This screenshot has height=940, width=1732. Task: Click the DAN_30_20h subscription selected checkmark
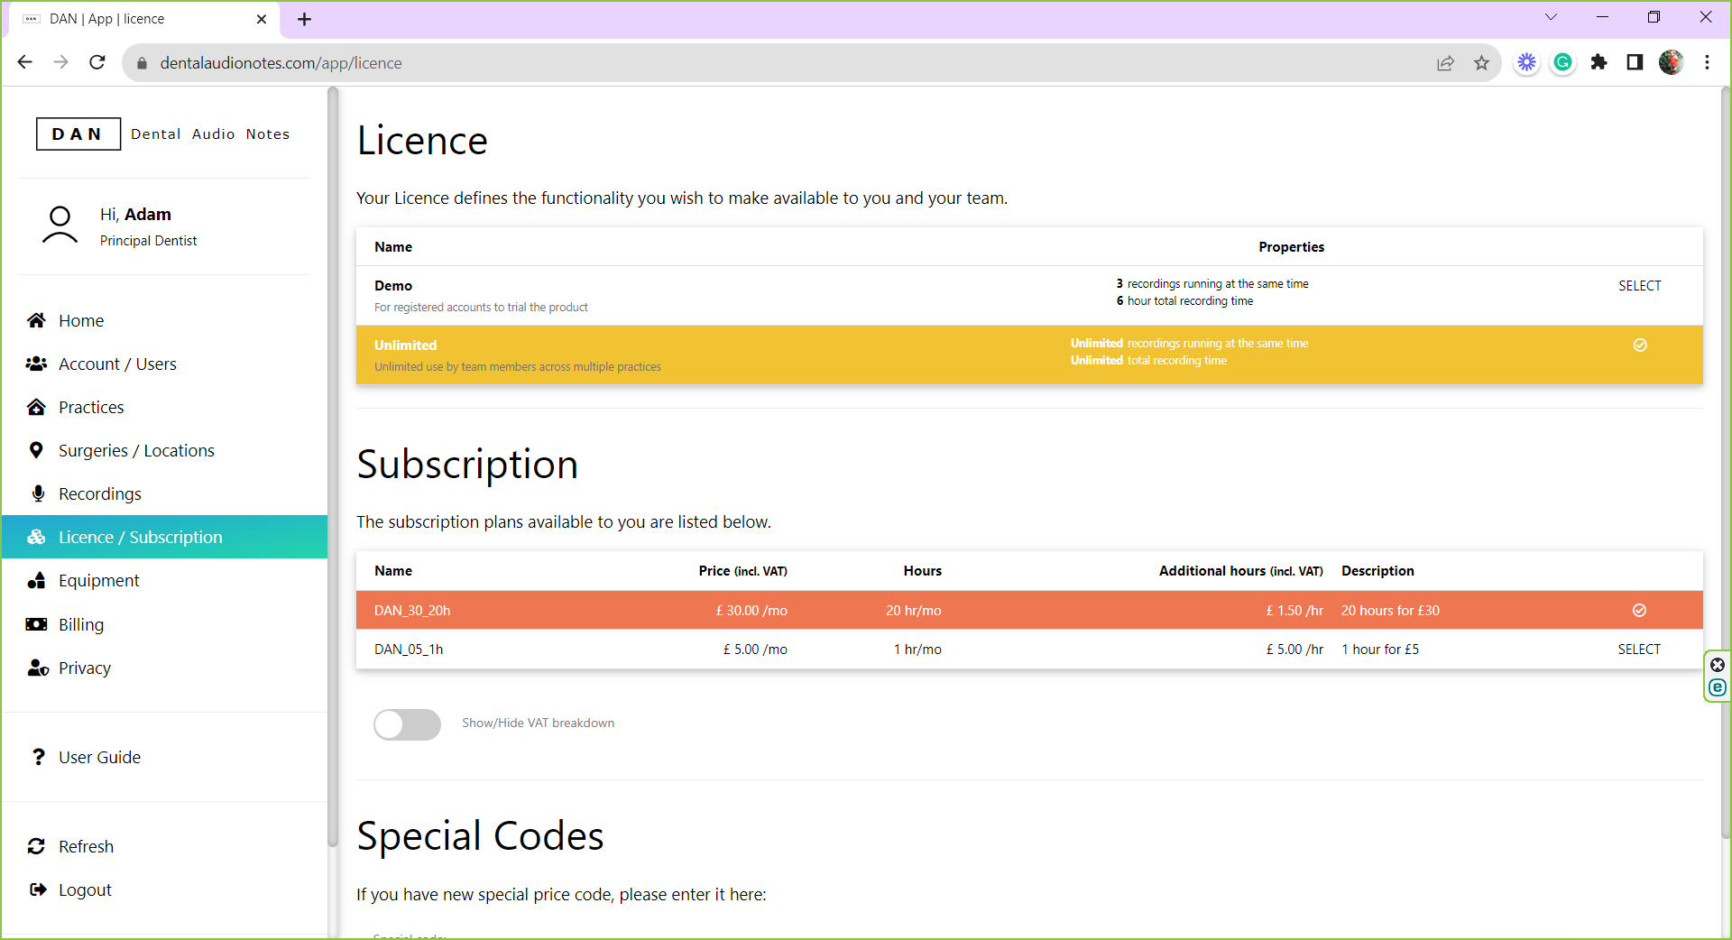coord(1639,611)
